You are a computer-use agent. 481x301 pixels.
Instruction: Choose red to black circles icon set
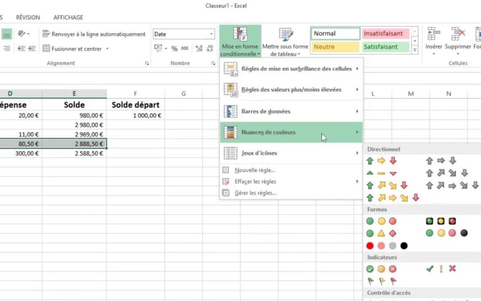pyautogui.click(x=387, y=246)
